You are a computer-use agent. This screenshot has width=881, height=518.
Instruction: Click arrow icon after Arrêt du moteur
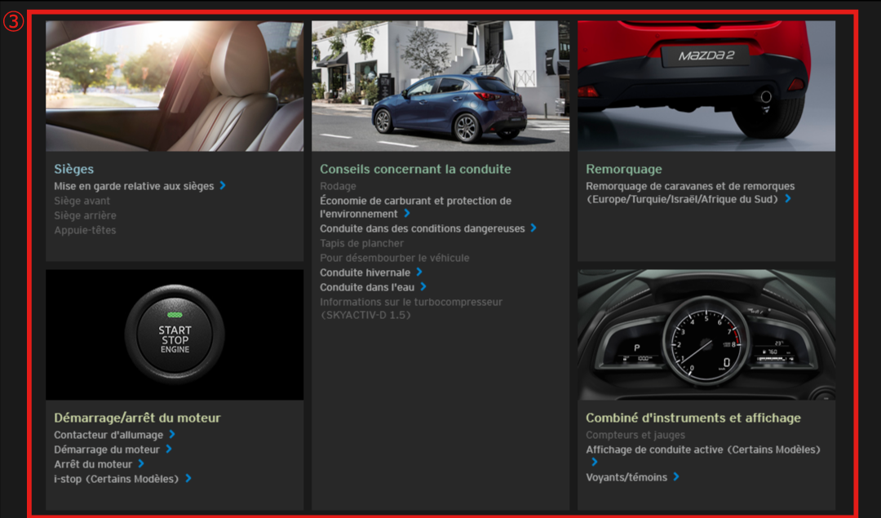click(141, 464)
